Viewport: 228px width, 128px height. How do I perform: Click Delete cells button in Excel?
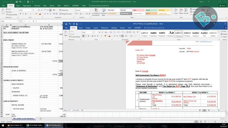point(181,11)
